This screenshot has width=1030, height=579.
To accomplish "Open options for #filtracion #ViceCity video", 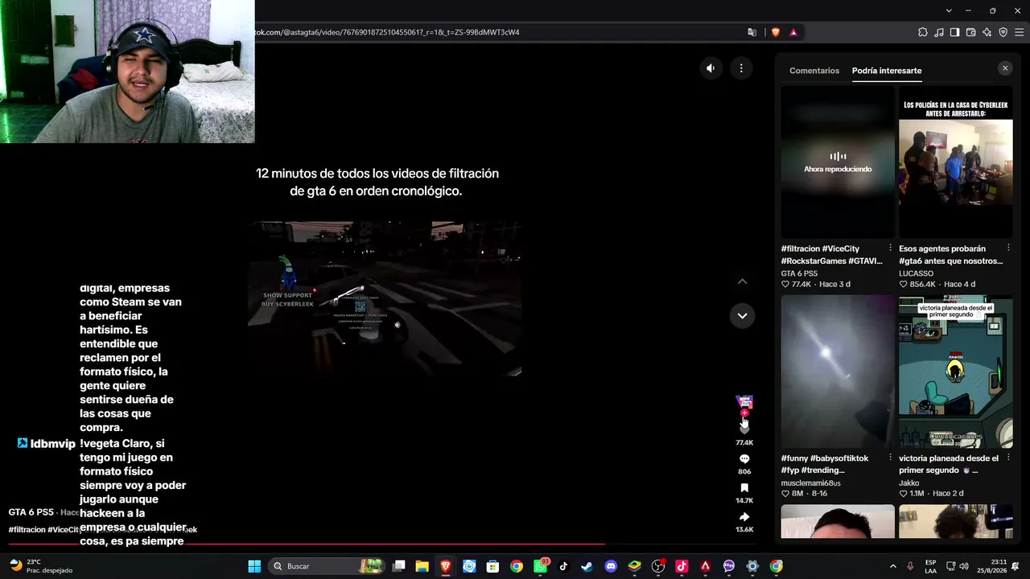I will (x=890, y=248).
